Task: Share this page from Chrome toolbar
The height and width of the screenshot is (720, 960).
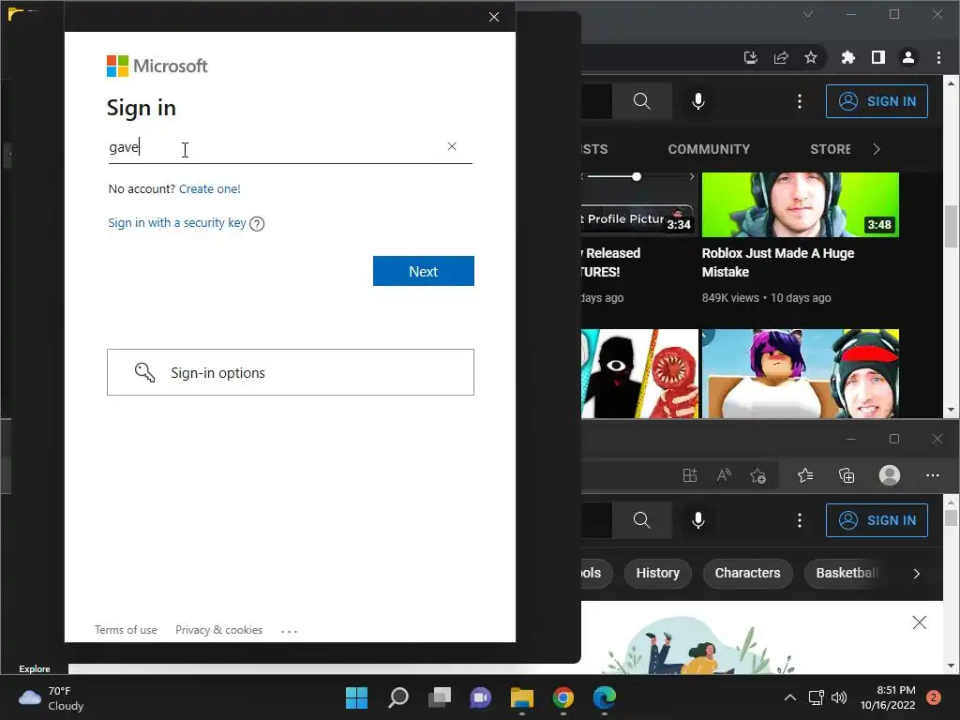Action: tap(781, 57)
